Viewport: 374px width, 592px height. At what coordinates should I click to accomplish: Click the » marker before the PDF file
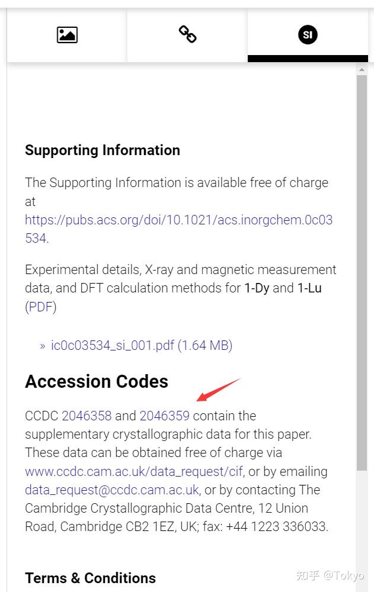pos(43,346)
